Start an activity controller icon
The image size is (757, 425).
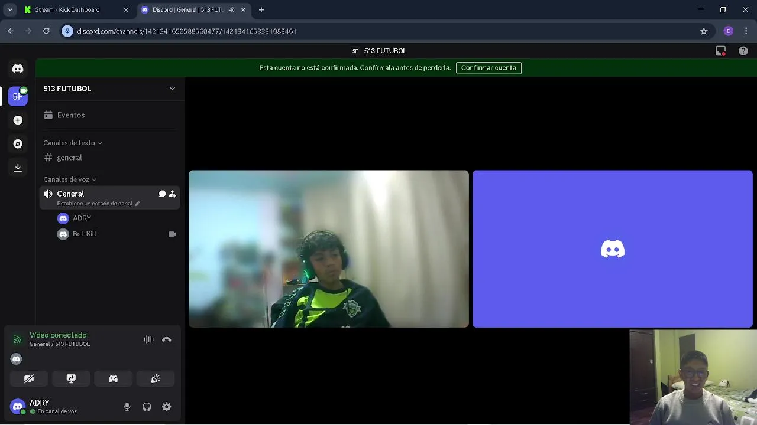[113, 379]
